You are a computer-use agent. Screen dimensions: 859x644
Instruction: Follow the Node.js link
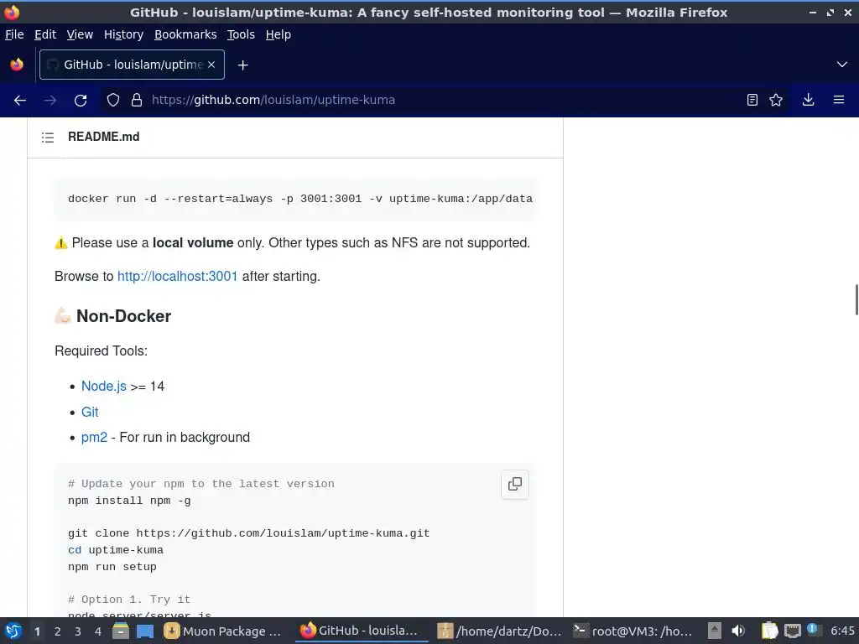click(103, 386)
